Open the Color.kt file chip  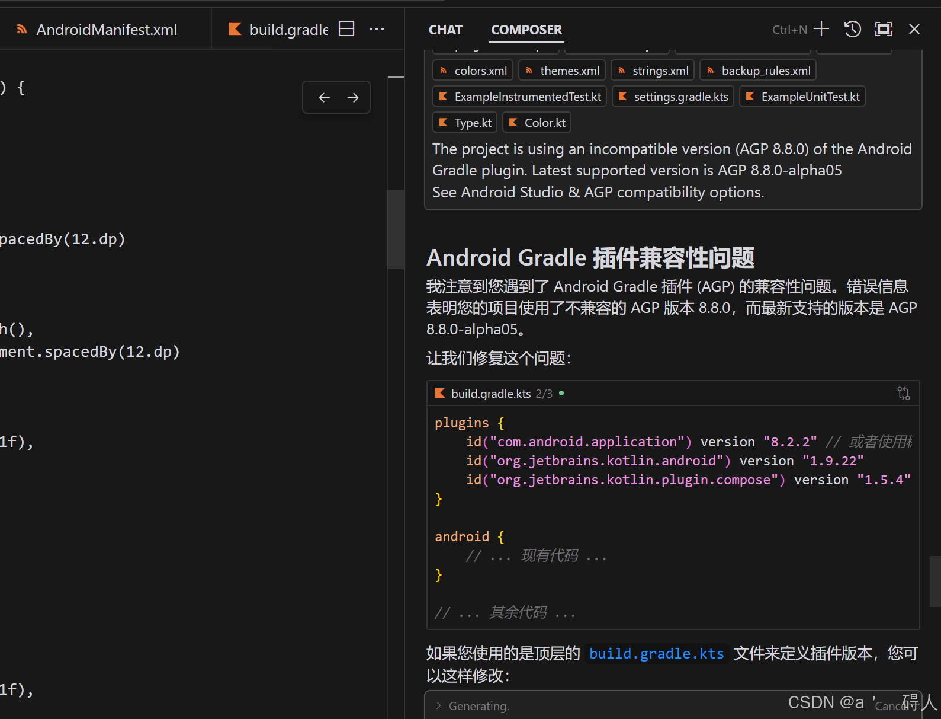(537, 123)
